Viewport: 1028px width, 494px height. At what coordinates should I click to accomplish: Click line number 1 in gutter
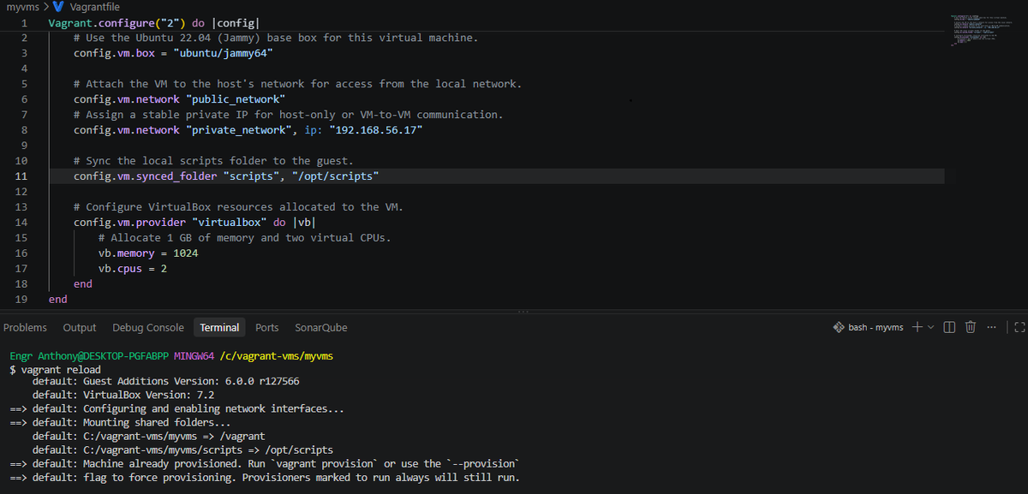click(25, 22)
